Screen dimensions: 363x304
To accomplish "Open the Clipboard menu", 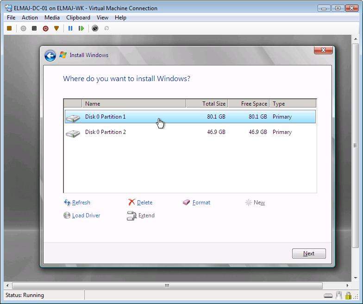I will tap(78, 18).
